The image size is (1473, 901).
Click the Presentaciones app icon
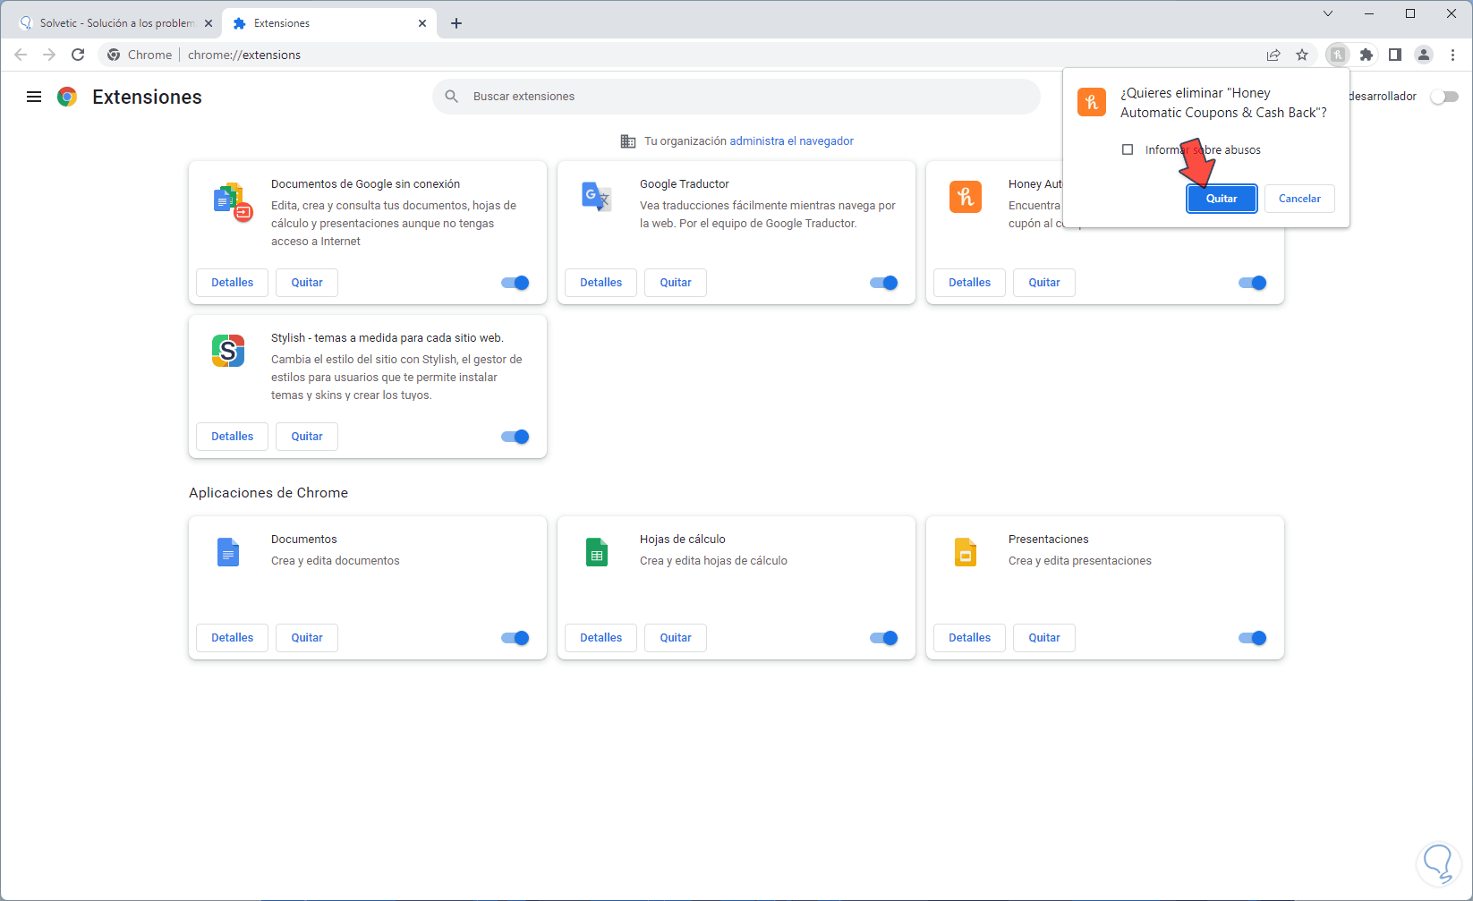pos(966,552)
